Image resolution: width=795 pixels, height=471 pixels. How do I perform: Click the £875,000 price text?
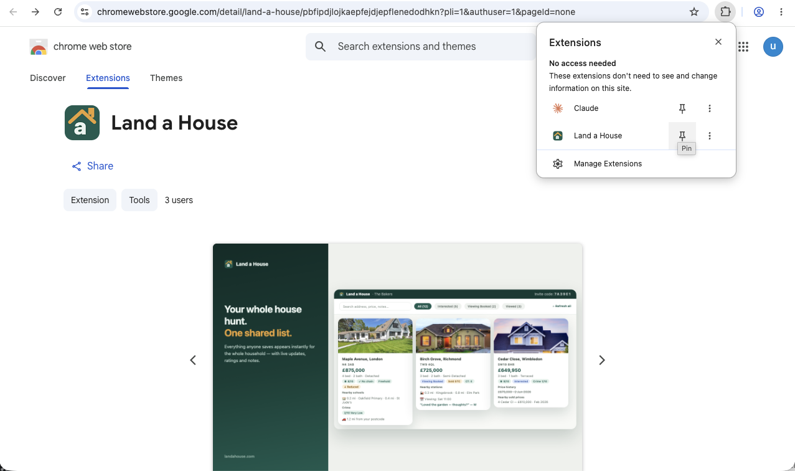[x=354, y=370]
